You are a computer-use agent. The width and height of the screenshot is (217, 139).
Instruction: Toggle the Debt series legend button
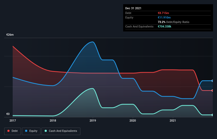(x=12, y=131)
